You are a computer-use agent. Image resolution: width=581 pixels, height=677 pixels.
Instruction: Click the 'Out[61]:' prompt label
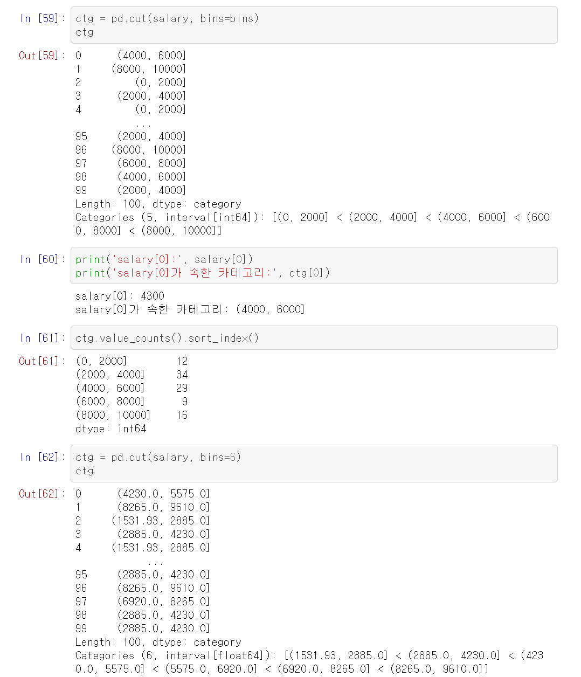[42, 361]
